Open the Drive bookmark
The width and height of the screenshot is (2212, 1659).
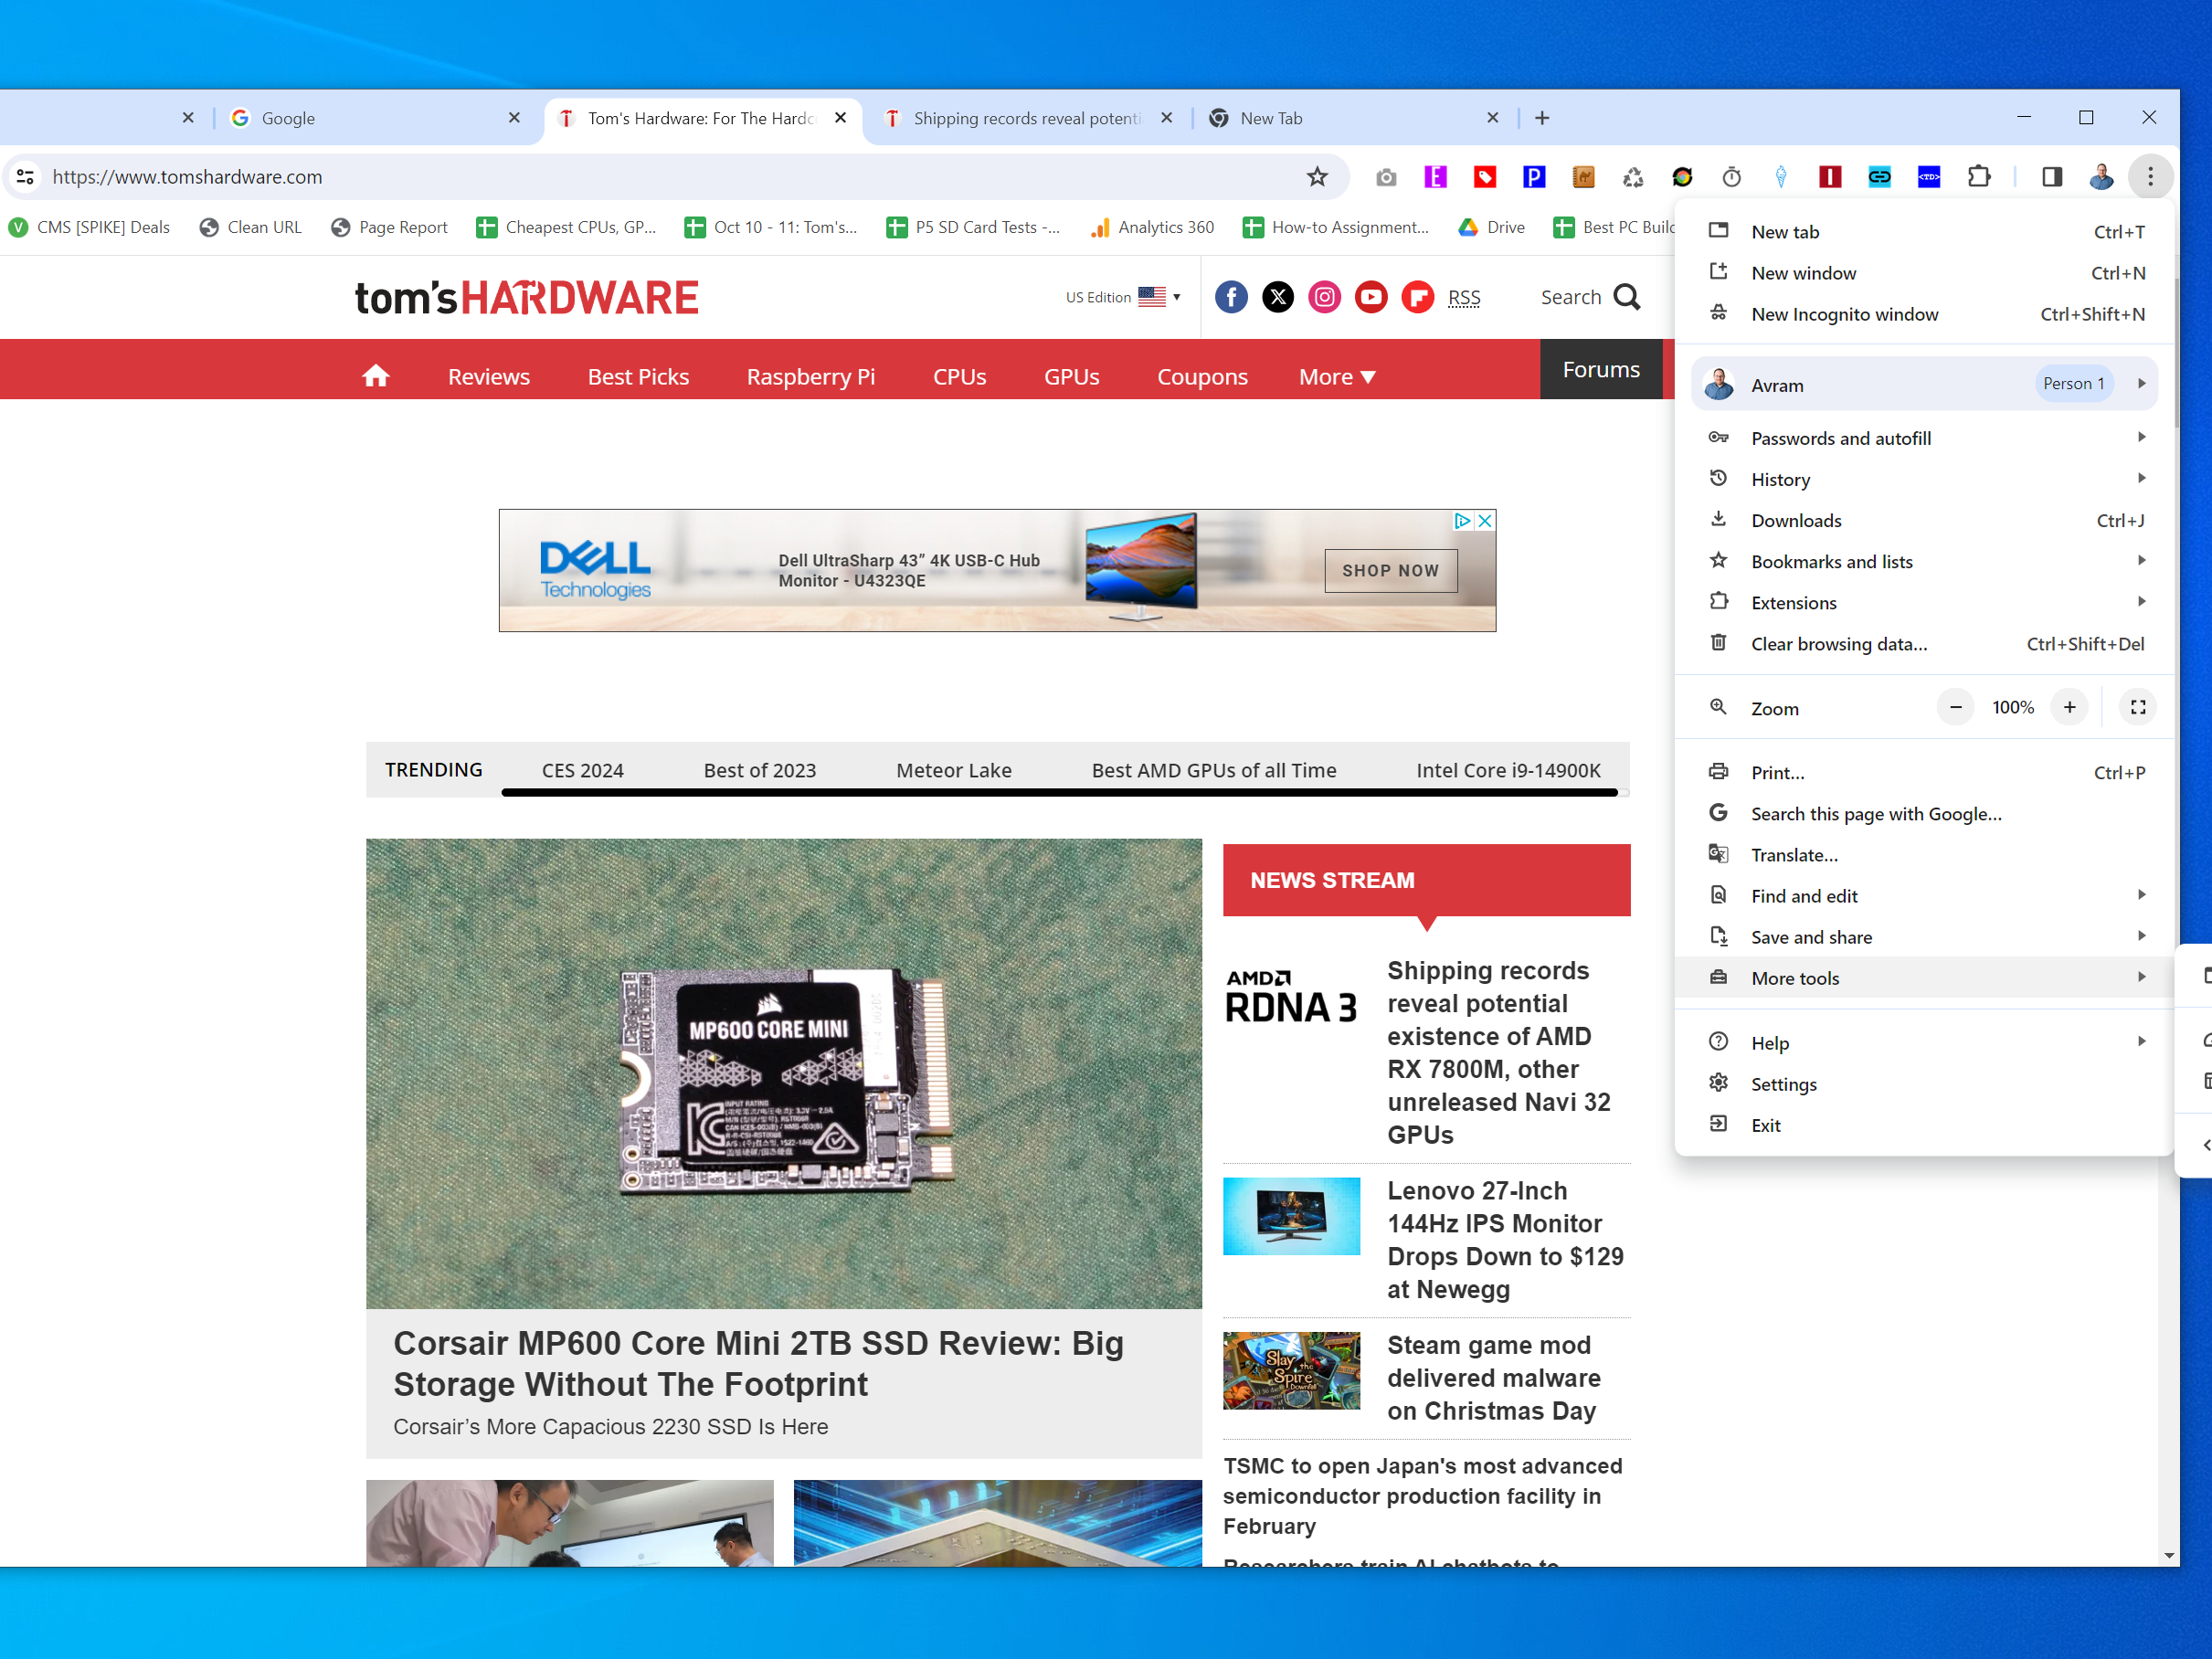click(x=1491, y=227)
